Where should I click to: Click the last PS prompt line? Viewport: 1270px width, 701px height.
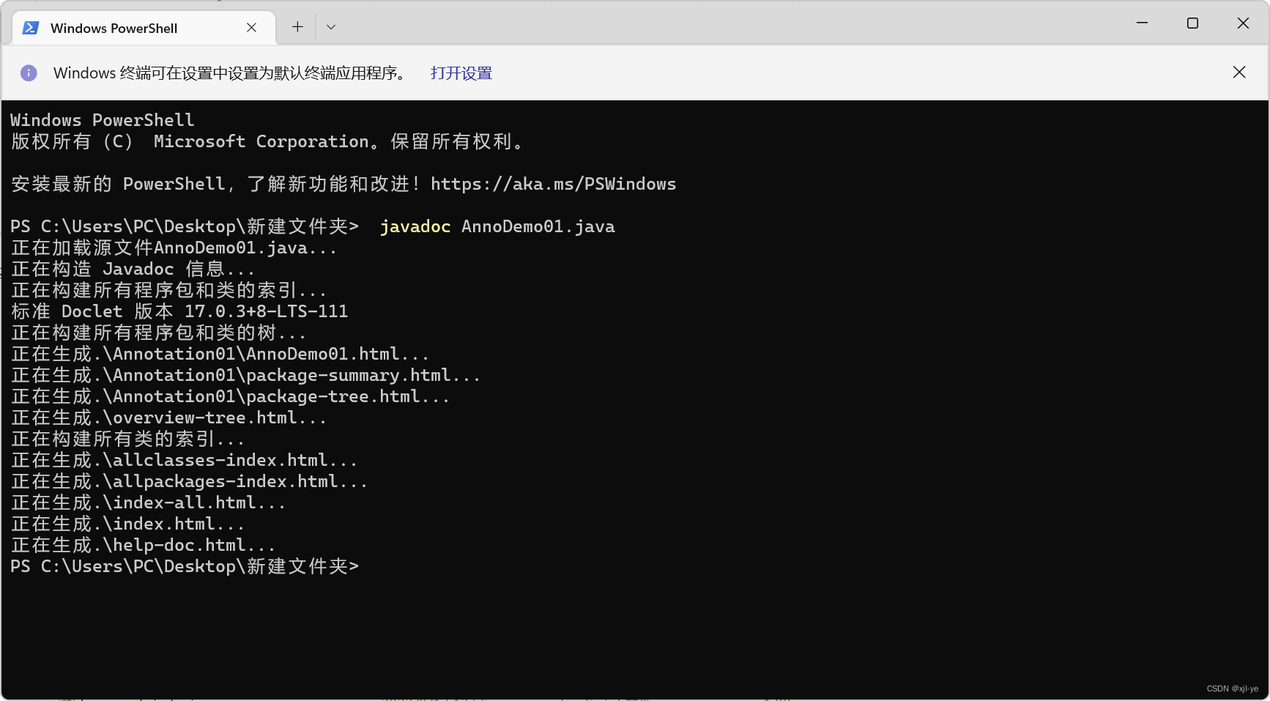185,566
